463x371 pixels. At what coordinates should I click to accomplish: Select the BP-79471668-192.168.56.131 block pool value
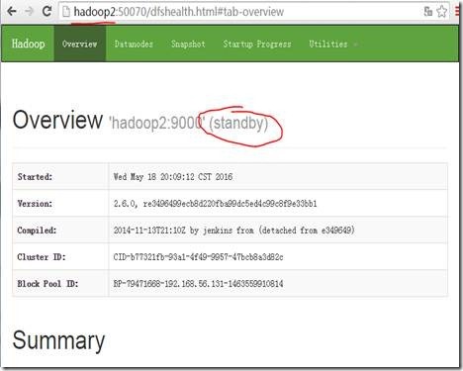pyautogui.click(x=198, y=284)
